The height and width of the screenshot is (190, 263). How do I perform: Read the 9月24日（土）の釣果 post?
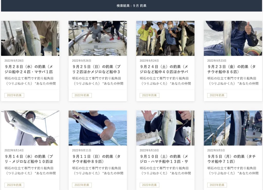164,69
